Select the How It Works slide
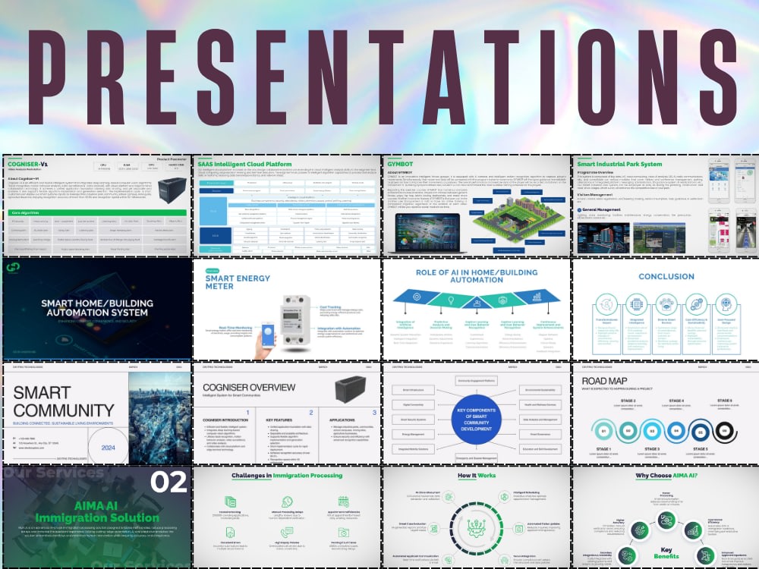Viewport: 759px width, 569px height. [x=477, y=517]
